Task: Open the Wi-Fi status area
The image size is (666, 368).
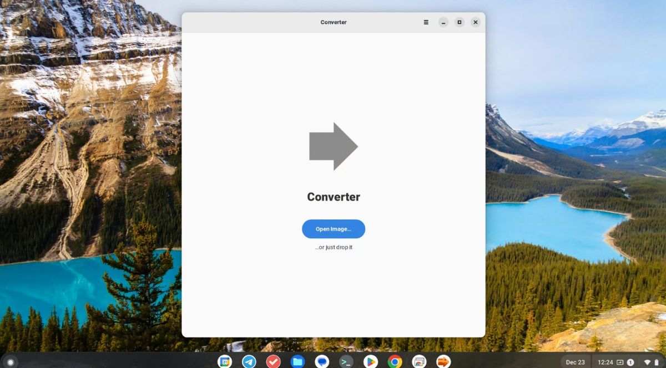Action: [x=647, y=362]
